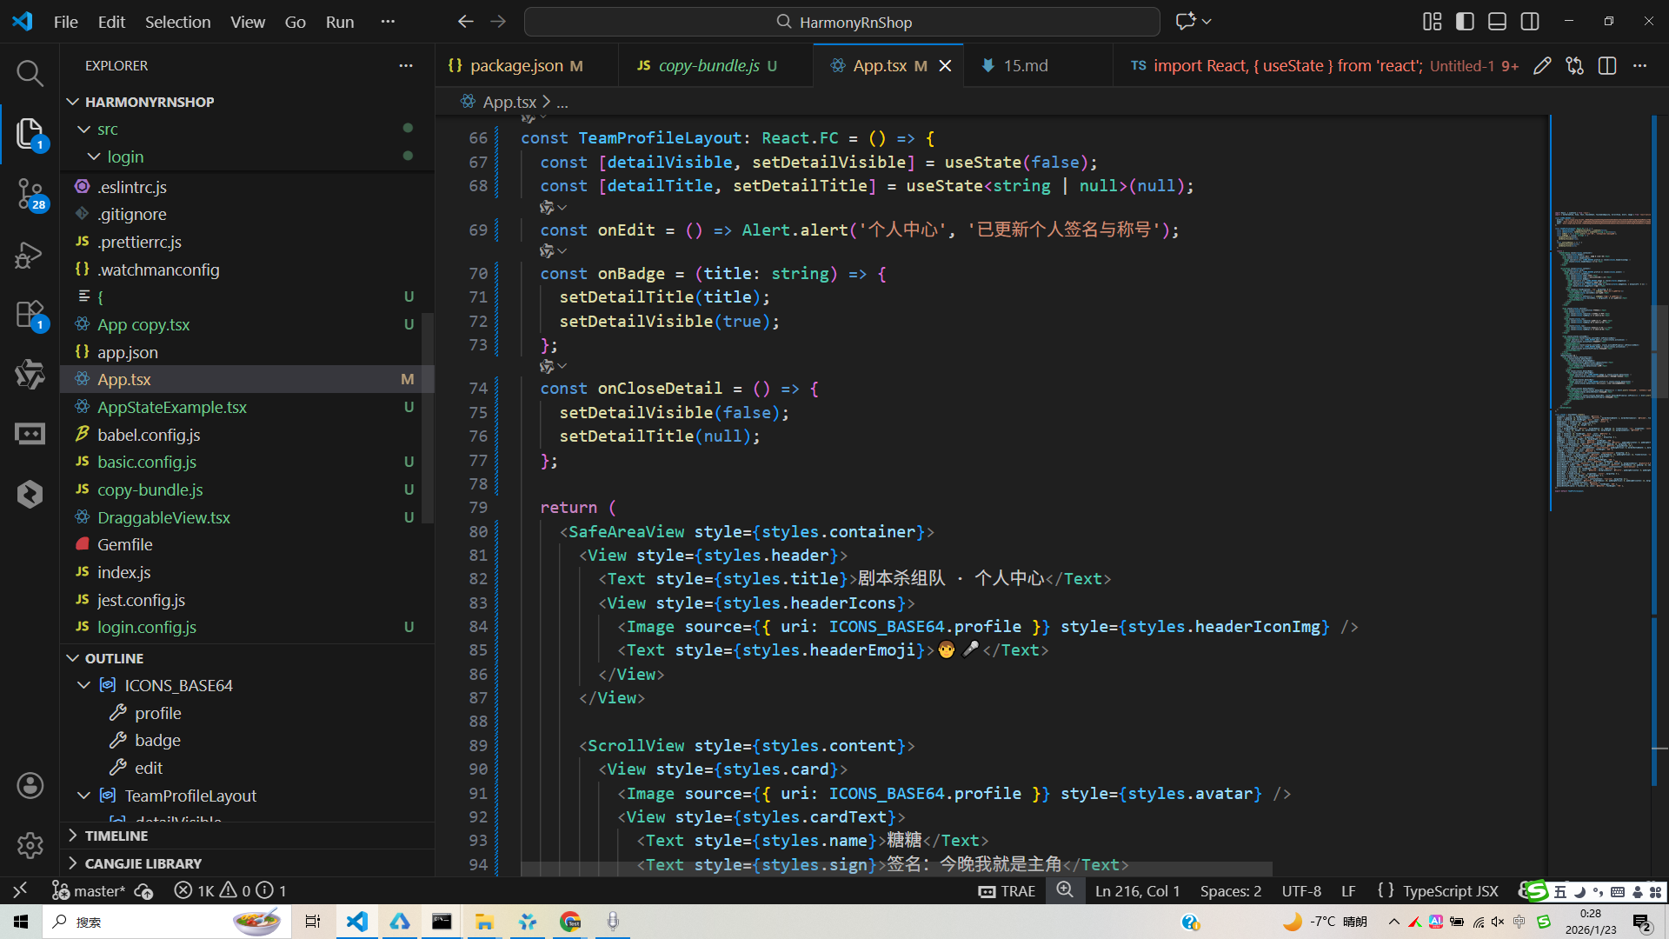The width and height of the screenshot is (1669, 939).
Task: Open Accounts menu in activity bar
Action: click(30, 786)
